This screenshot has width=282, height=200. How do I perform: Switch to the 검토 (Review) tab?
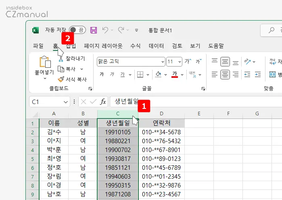[x=177, y=46]
